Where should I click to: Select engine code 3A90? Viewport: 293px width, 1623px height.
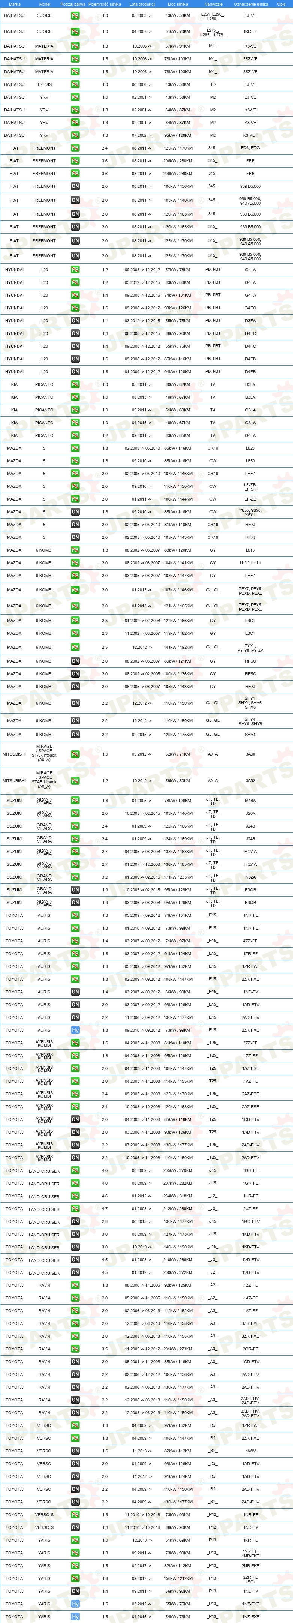tap(250, 754)
